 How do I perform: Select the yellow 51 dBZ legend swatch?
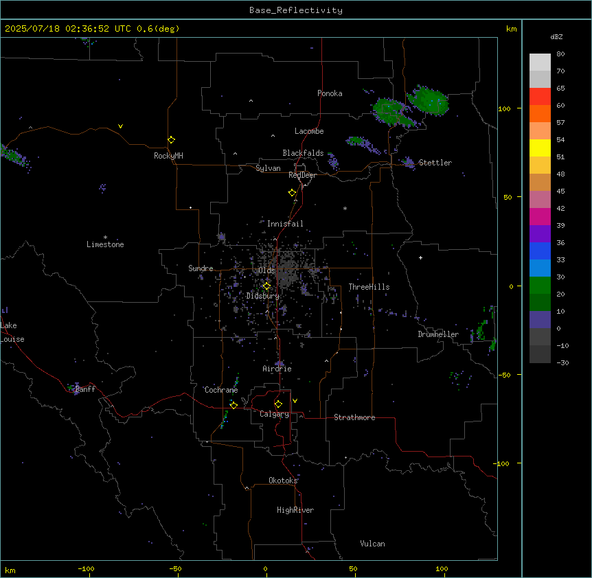(x=540, y=148)
